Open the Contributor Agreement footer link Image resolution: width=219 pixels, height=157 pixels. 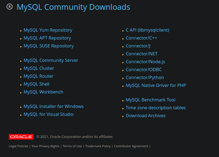[x=131, y=146]
